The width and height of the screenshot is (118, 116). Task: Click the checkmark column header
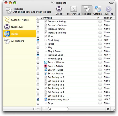tap(38, 18)
